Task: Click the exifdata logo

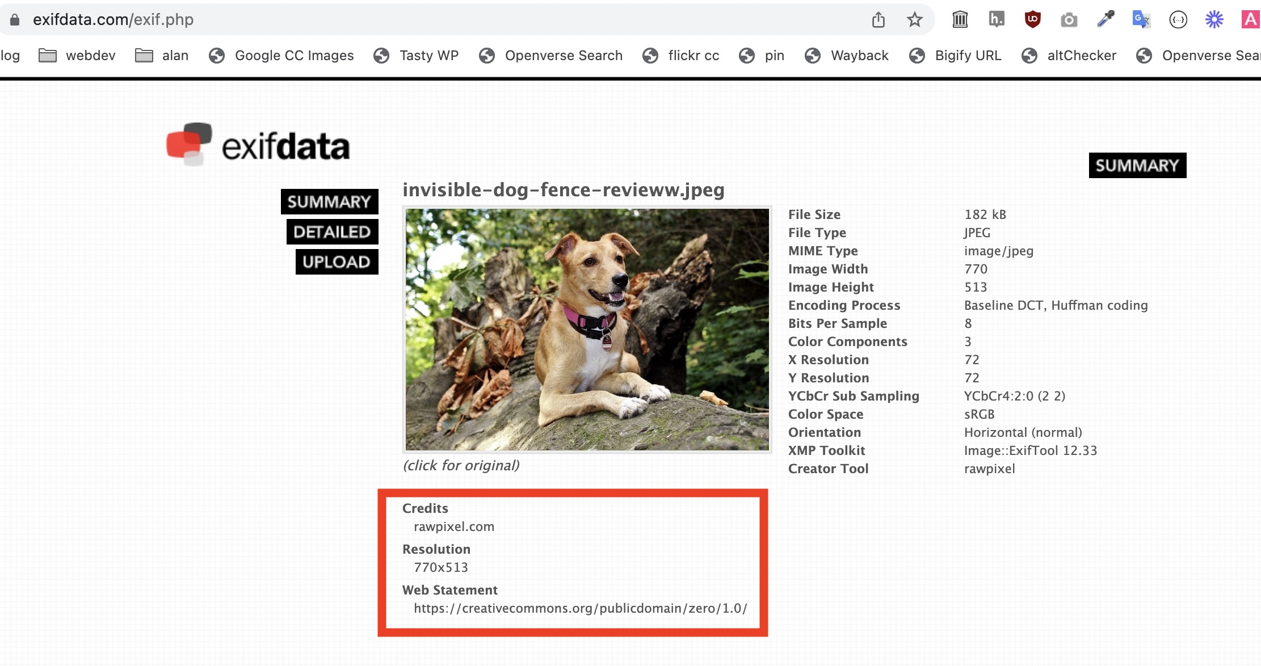Action: pyautogui.click(x=258, y=145)
